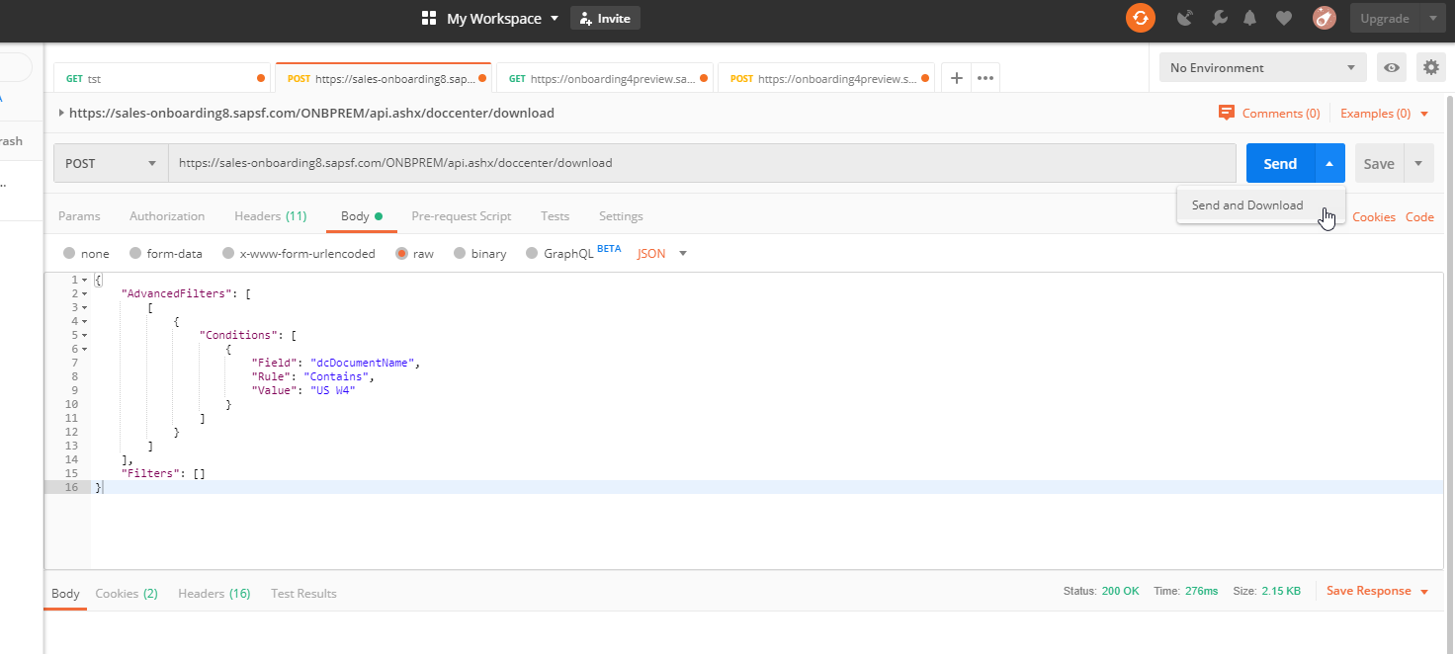Image resolution: width=1455 pixels, height=654 pixels.
Task: Open the wrench settings icon
Action: (x=1219, y=18)
